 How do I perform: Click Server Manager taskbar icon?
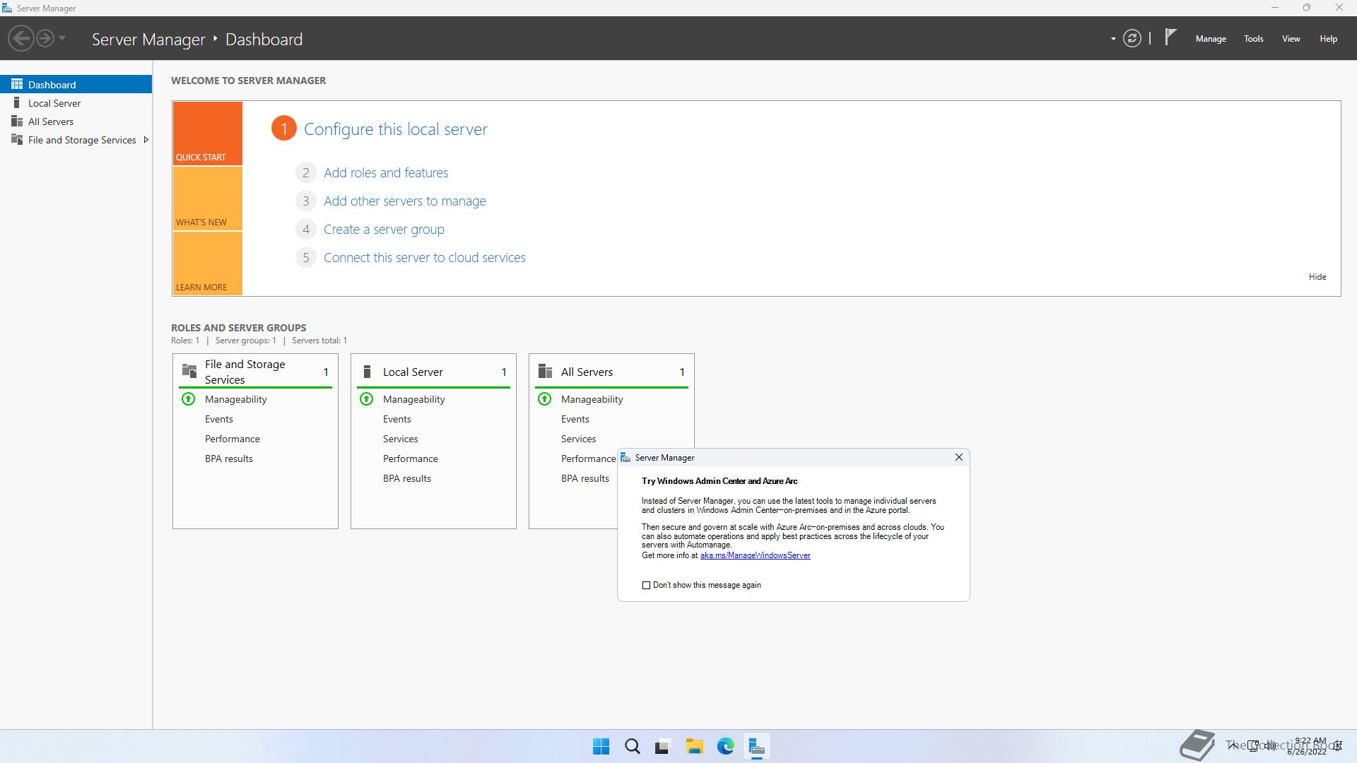coord(757,746)
